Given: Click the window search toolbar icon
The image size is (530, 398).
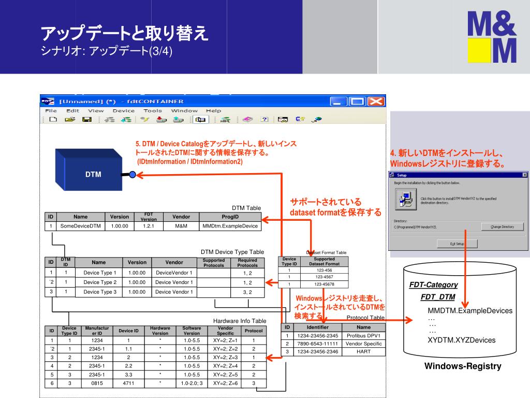Looking at the screenshot, I should [x=283, y=120].
